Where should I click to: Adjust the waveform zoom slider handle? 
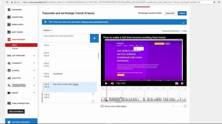coord(185,106)
